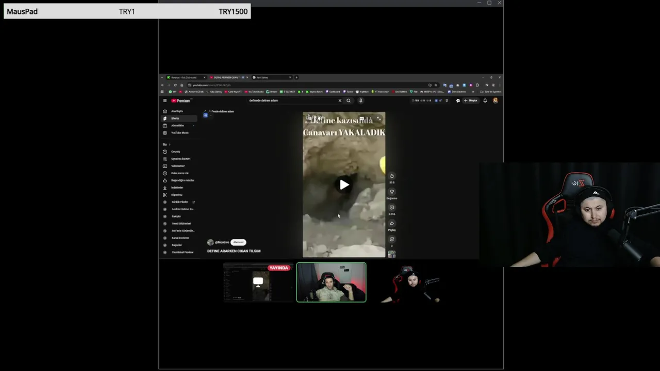The image size is (660, 371).
Task: Open Kanal İnceleme sidebar item
Action: click(179, 238)
